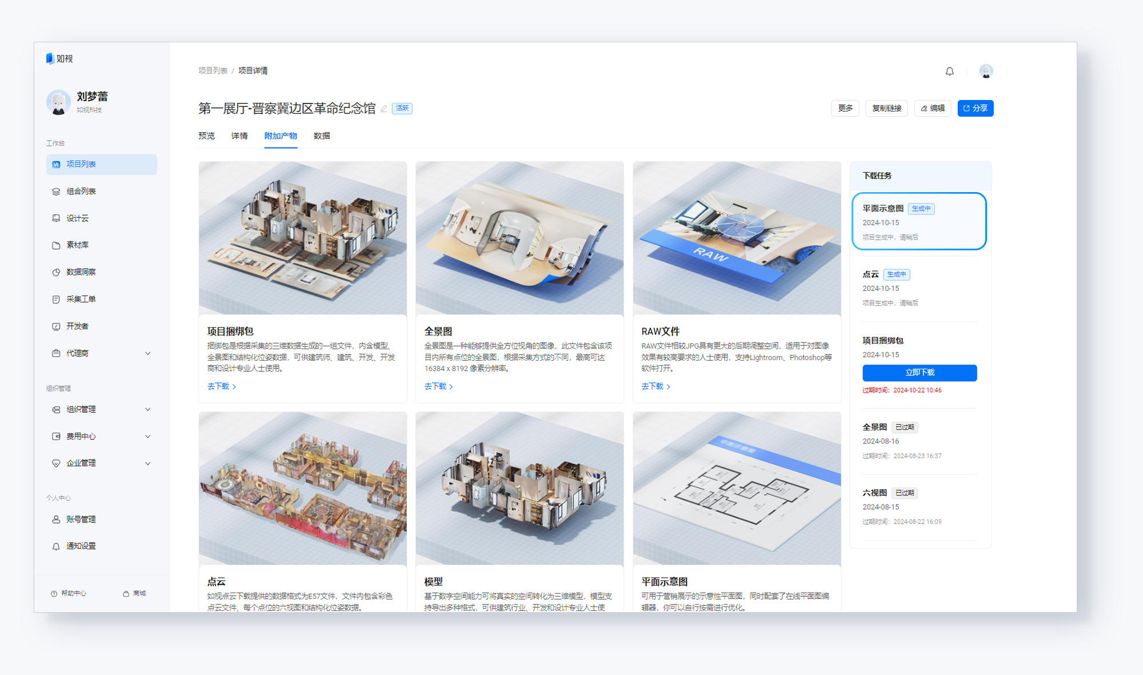The height and width of the screenshot is (675, 1143).
Task: Open 采集工单 icon
Action: coord(56,299)
